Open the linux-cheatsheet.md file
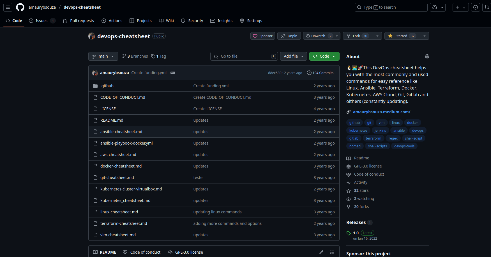 point(119,212)
